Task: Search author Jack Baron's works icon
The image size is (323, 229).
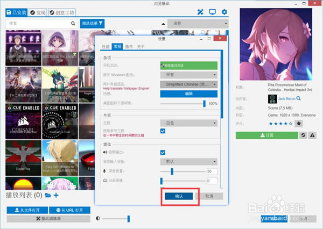Action: 298,98
